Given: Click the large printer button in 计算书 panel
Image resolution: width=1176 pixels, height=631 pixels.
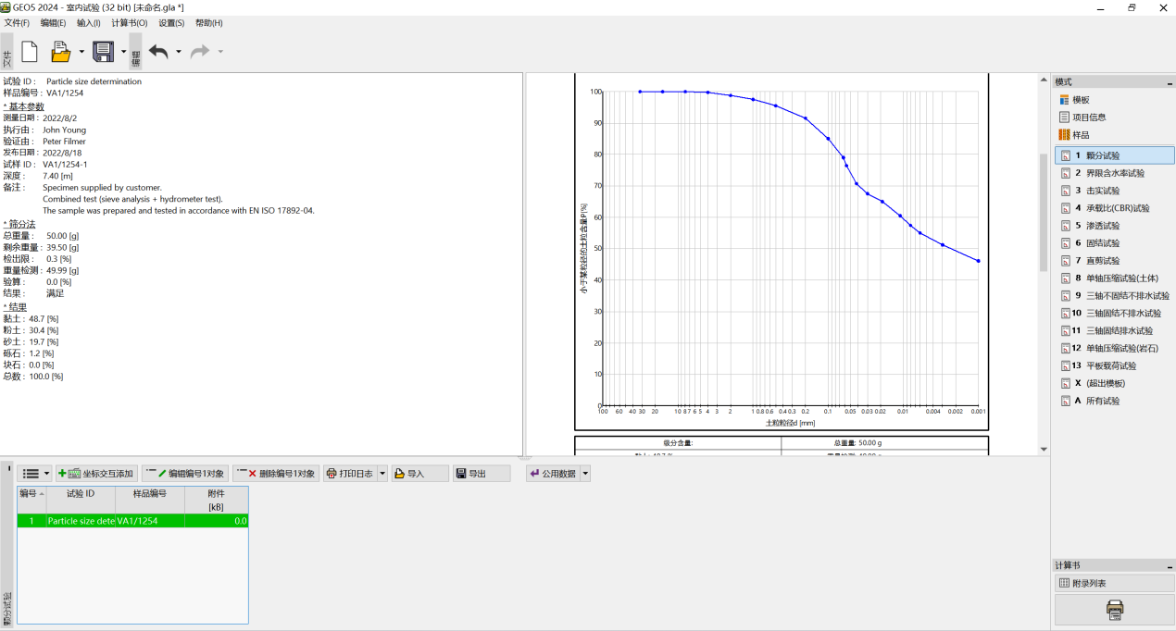Looking at the screenshot, I should [1115, 610].
